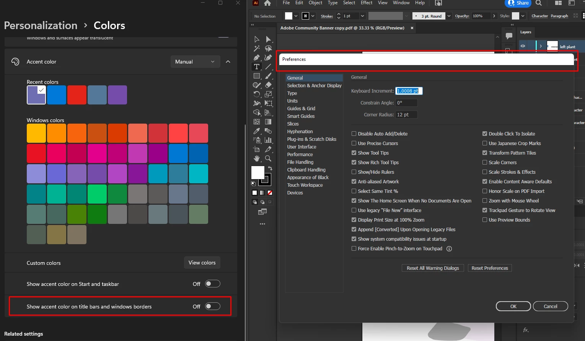Open the Window menu in Illustrator
The width and height of the screenshot is (585, 341).
tap(401, 3)
